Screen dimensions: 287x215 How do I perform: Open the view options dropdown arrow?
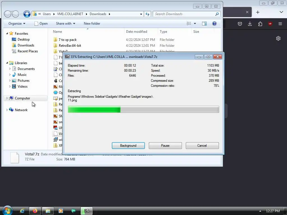tap(195, 24)
